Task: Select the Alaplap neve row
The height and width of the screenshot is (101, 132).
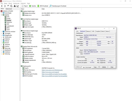Action: point(51,15)
